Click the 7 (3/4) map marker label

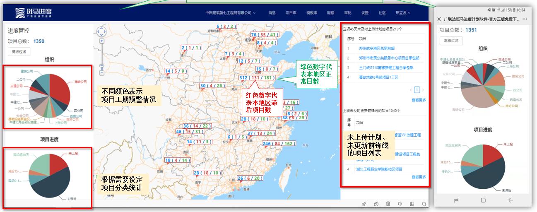tap(235, 54)
